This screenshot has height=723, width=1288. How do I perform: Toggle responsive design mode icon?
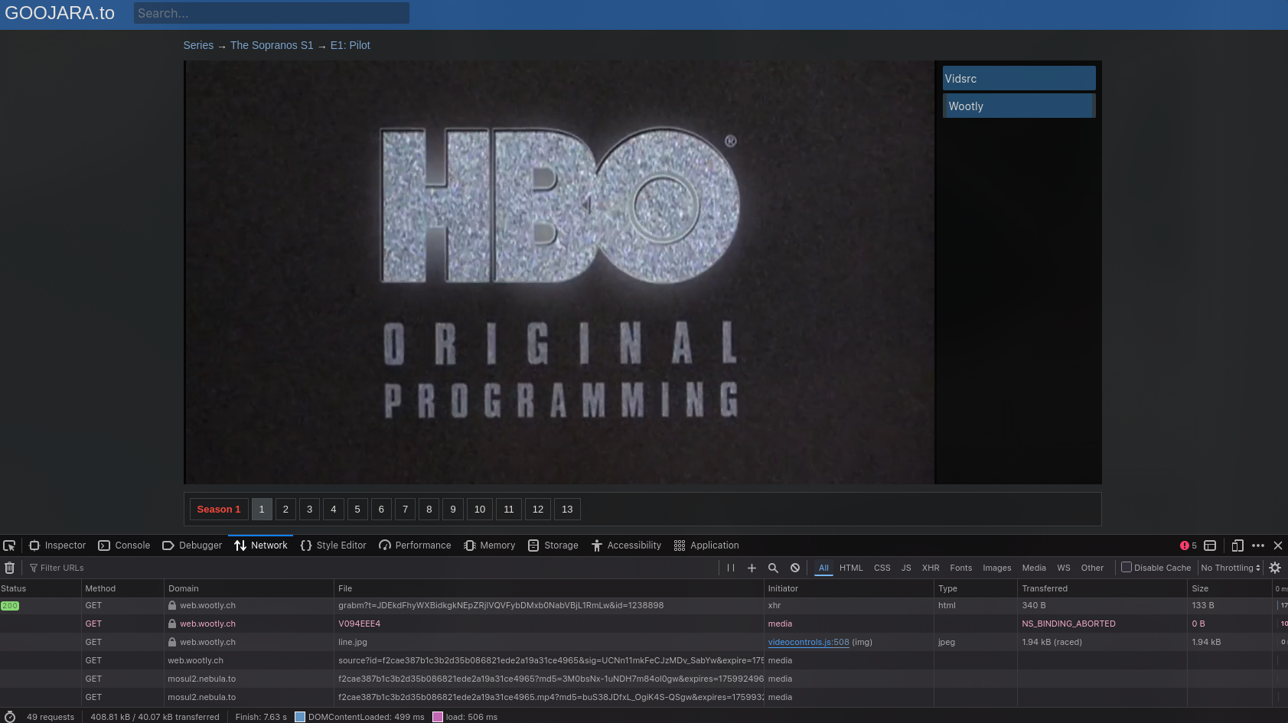pos(1237,546)
